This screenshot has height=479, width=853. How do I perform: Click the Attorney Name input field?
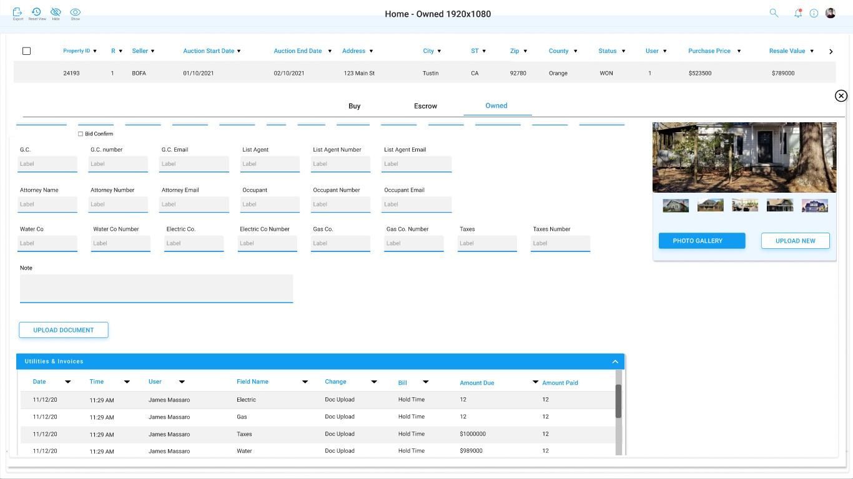tap(47, 205)
